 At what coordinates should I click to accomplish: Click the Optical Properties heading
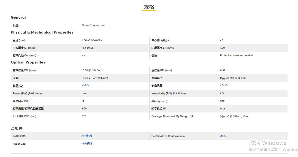pos(28,62)
